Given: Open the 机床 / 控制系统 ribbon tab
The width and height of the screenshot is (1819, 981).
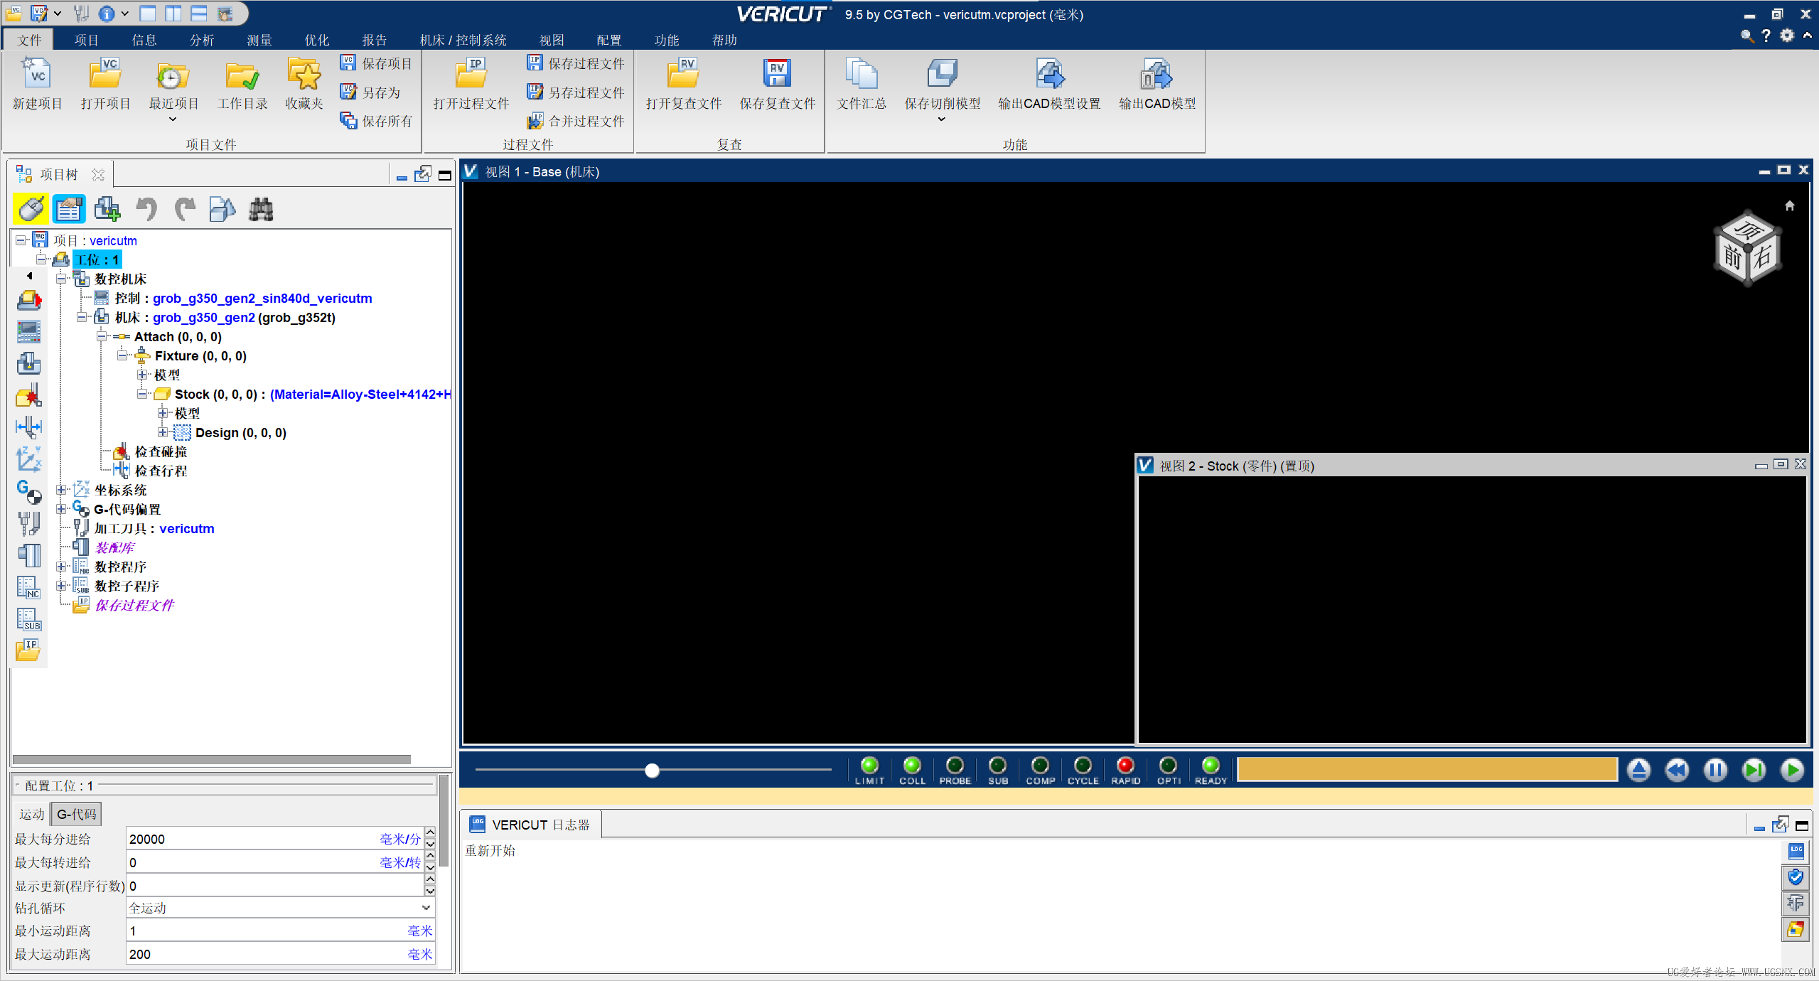Looking at the screenshot, I should click(x=463, y=40).
